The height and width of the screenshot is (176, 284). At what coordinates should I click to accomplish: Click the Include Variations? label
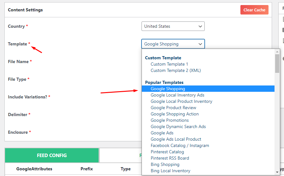[27, 97]
